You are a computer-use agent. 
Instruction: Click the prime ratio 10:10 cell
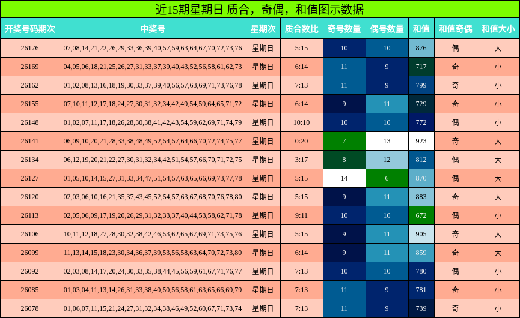point(301,122)
